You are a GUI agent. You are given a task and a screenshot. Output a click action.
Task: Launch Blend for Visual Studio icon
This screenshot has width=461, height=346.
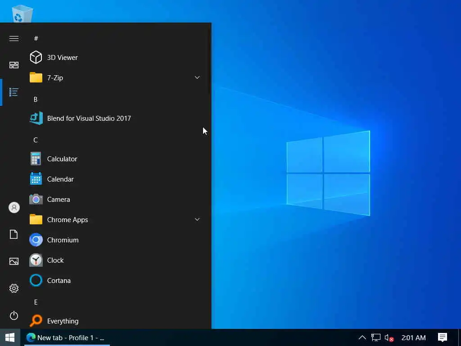(36, 118)
